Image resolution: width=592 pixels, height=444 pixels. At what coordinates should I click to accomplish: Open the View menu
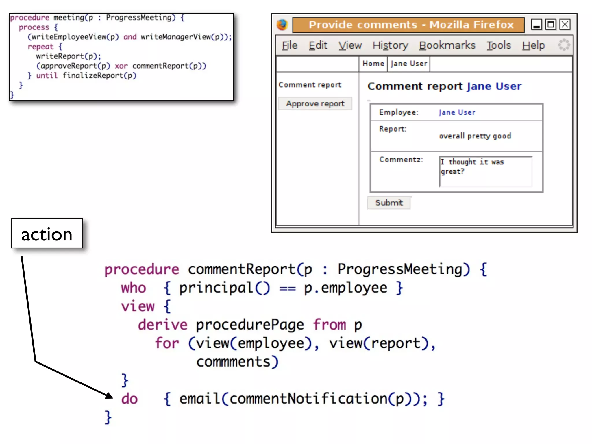pos(350,45)
